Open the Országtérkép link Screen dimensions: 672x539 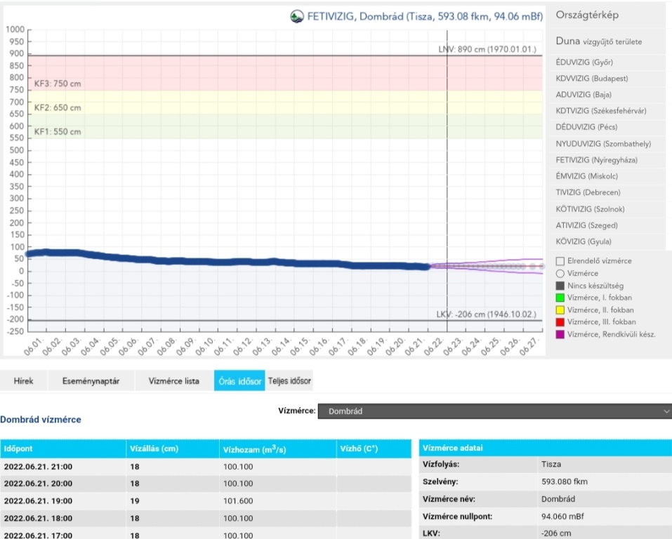click(x=587, y=15)
